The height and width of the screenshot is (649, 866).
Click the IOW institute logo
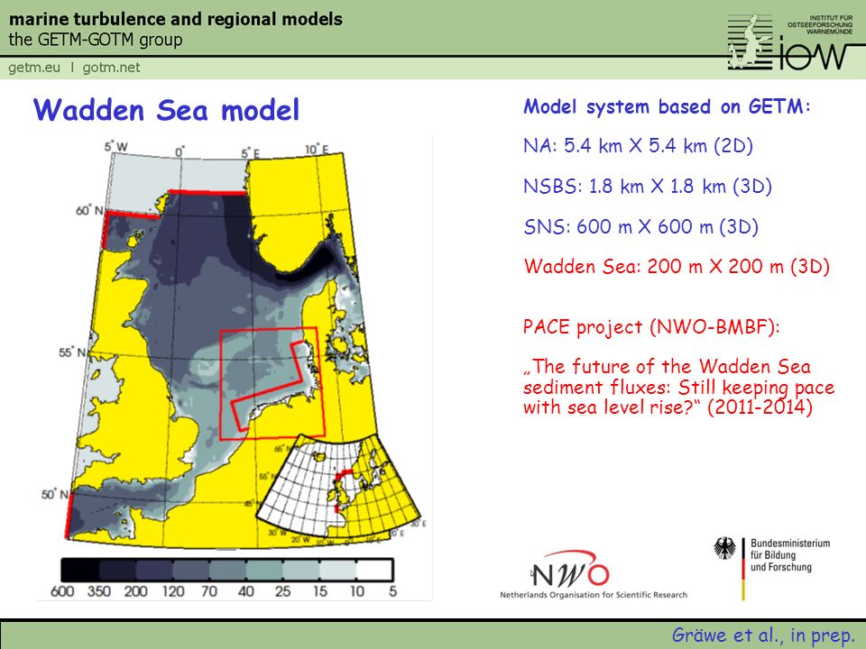790,42
